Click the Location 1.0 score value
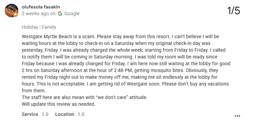The height and width of the screenshot is (123, 253). [x=81, y=114]
